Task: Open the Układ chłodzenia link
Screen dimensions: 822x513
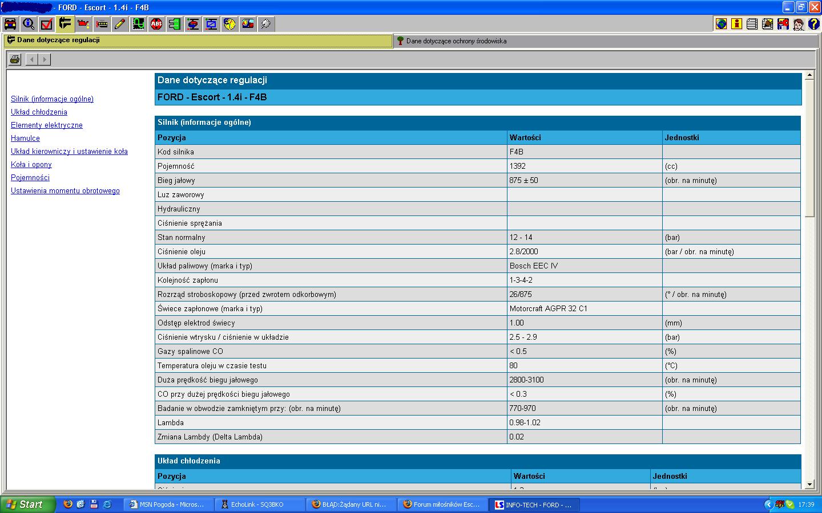Action: click(39, 112)
